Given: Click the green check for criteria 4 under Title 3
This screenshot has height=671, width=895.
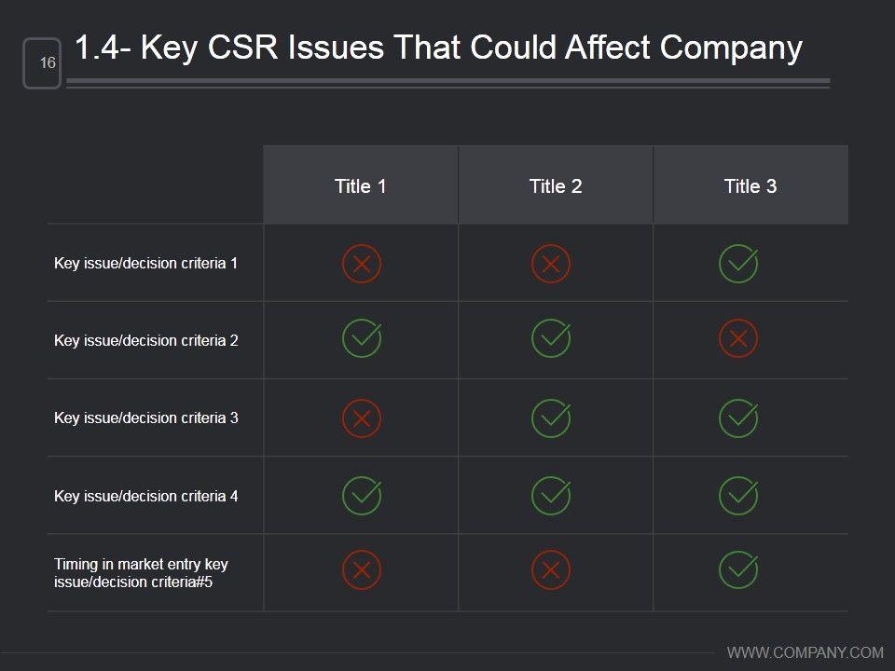Looking at the screenshot, I should point(738,496).
